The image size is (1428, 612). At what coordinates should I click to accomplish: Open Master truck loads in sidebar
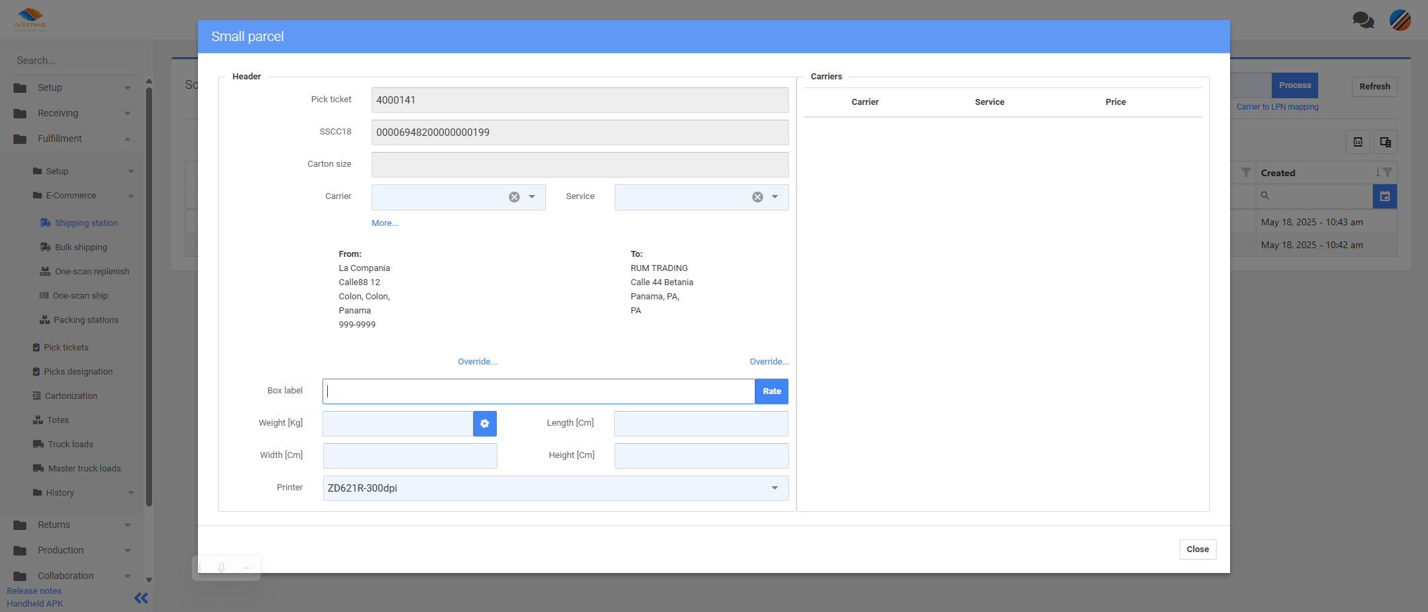[84, 468]
